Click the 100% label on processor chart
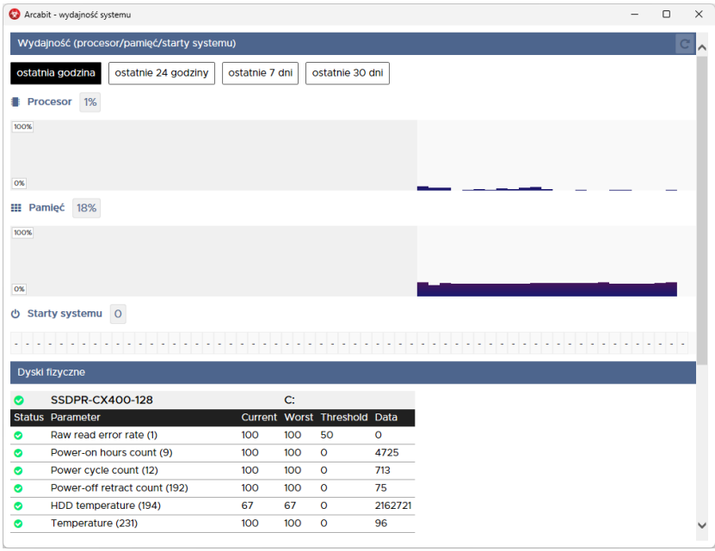 point(22,126)
